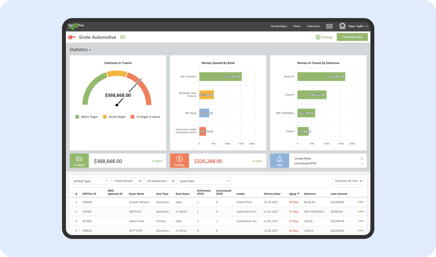
Task: Click buyer name WITT SCOT
Action: (x=136, y=231)
